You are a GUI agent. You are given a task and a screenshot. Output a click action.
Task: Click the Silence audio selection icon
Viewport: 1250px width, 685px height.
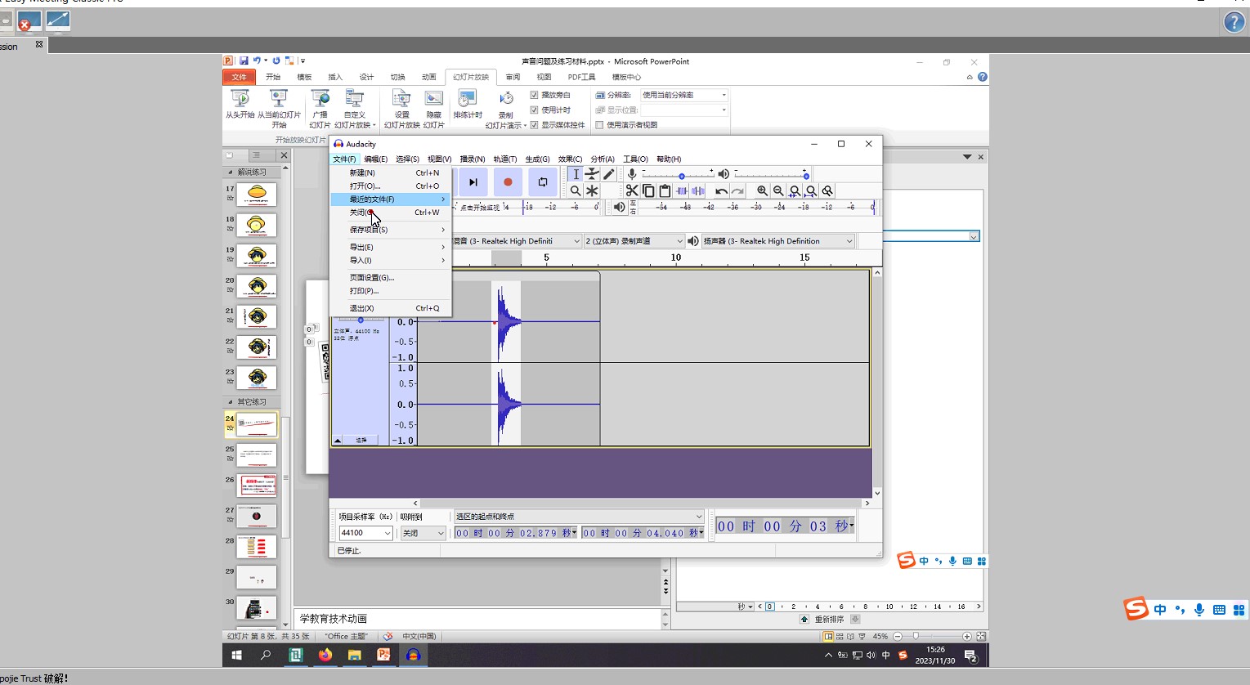pyautogui.click(x=698, y=190)
